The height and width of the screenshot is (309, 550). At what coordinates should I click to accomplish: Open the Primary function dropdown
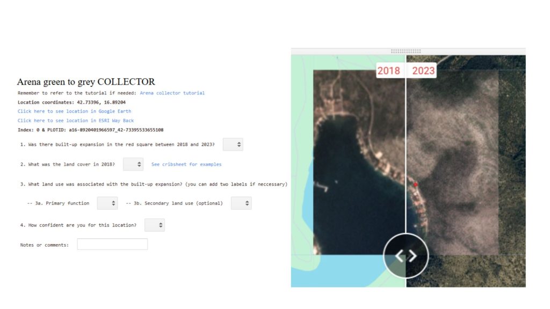point(107,203)
